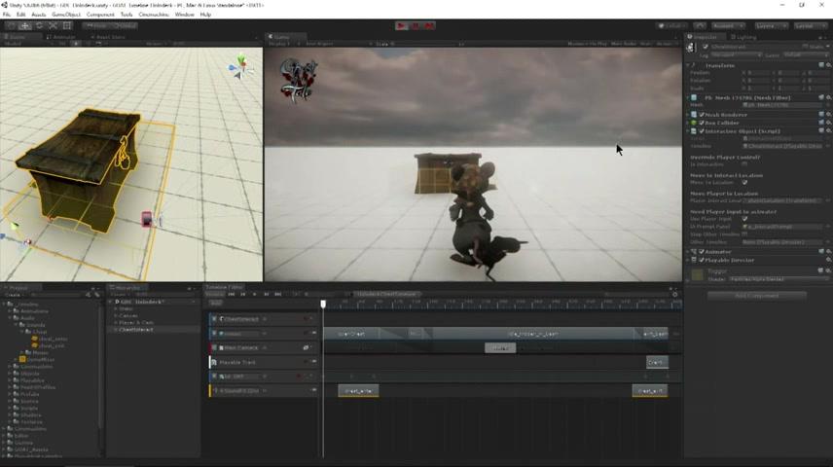The width and height of the screenshot is (833, 467).
Task: Open Transform component settings gear
Action: point(829,65)
